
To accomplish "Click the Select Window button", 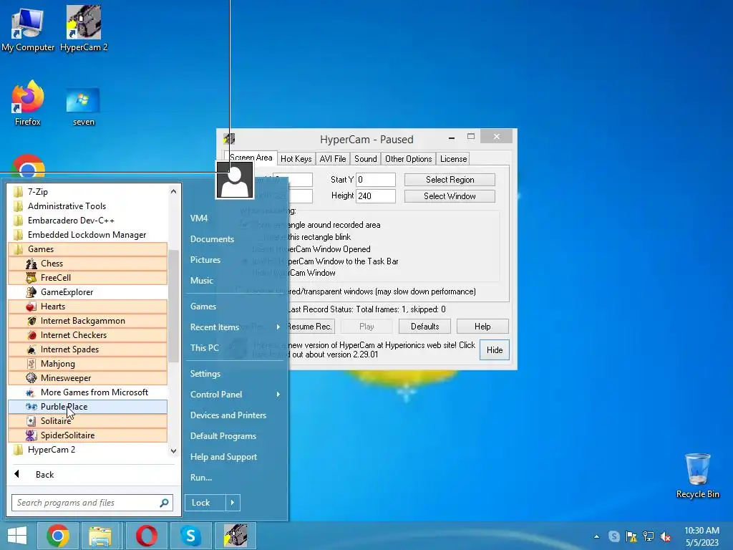I will (x=450, y=196).
